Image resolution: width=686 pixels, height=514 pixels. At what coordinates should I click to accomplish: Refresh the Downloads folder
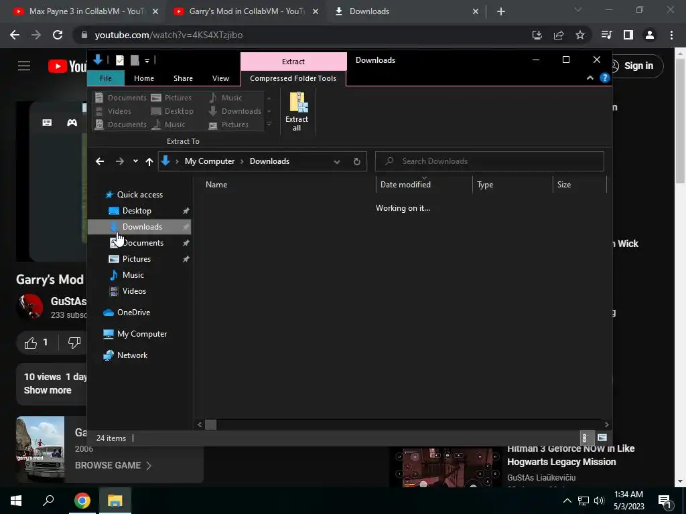357,162
